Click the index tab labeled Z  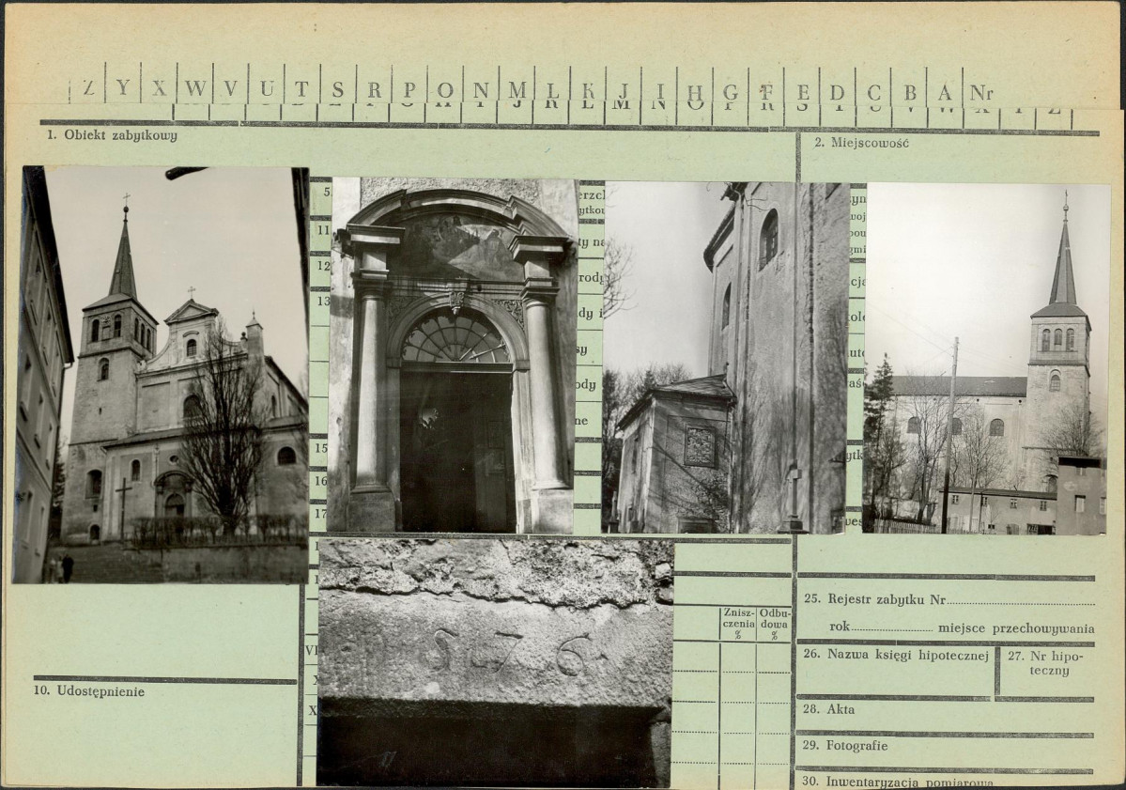click(88, 89)
